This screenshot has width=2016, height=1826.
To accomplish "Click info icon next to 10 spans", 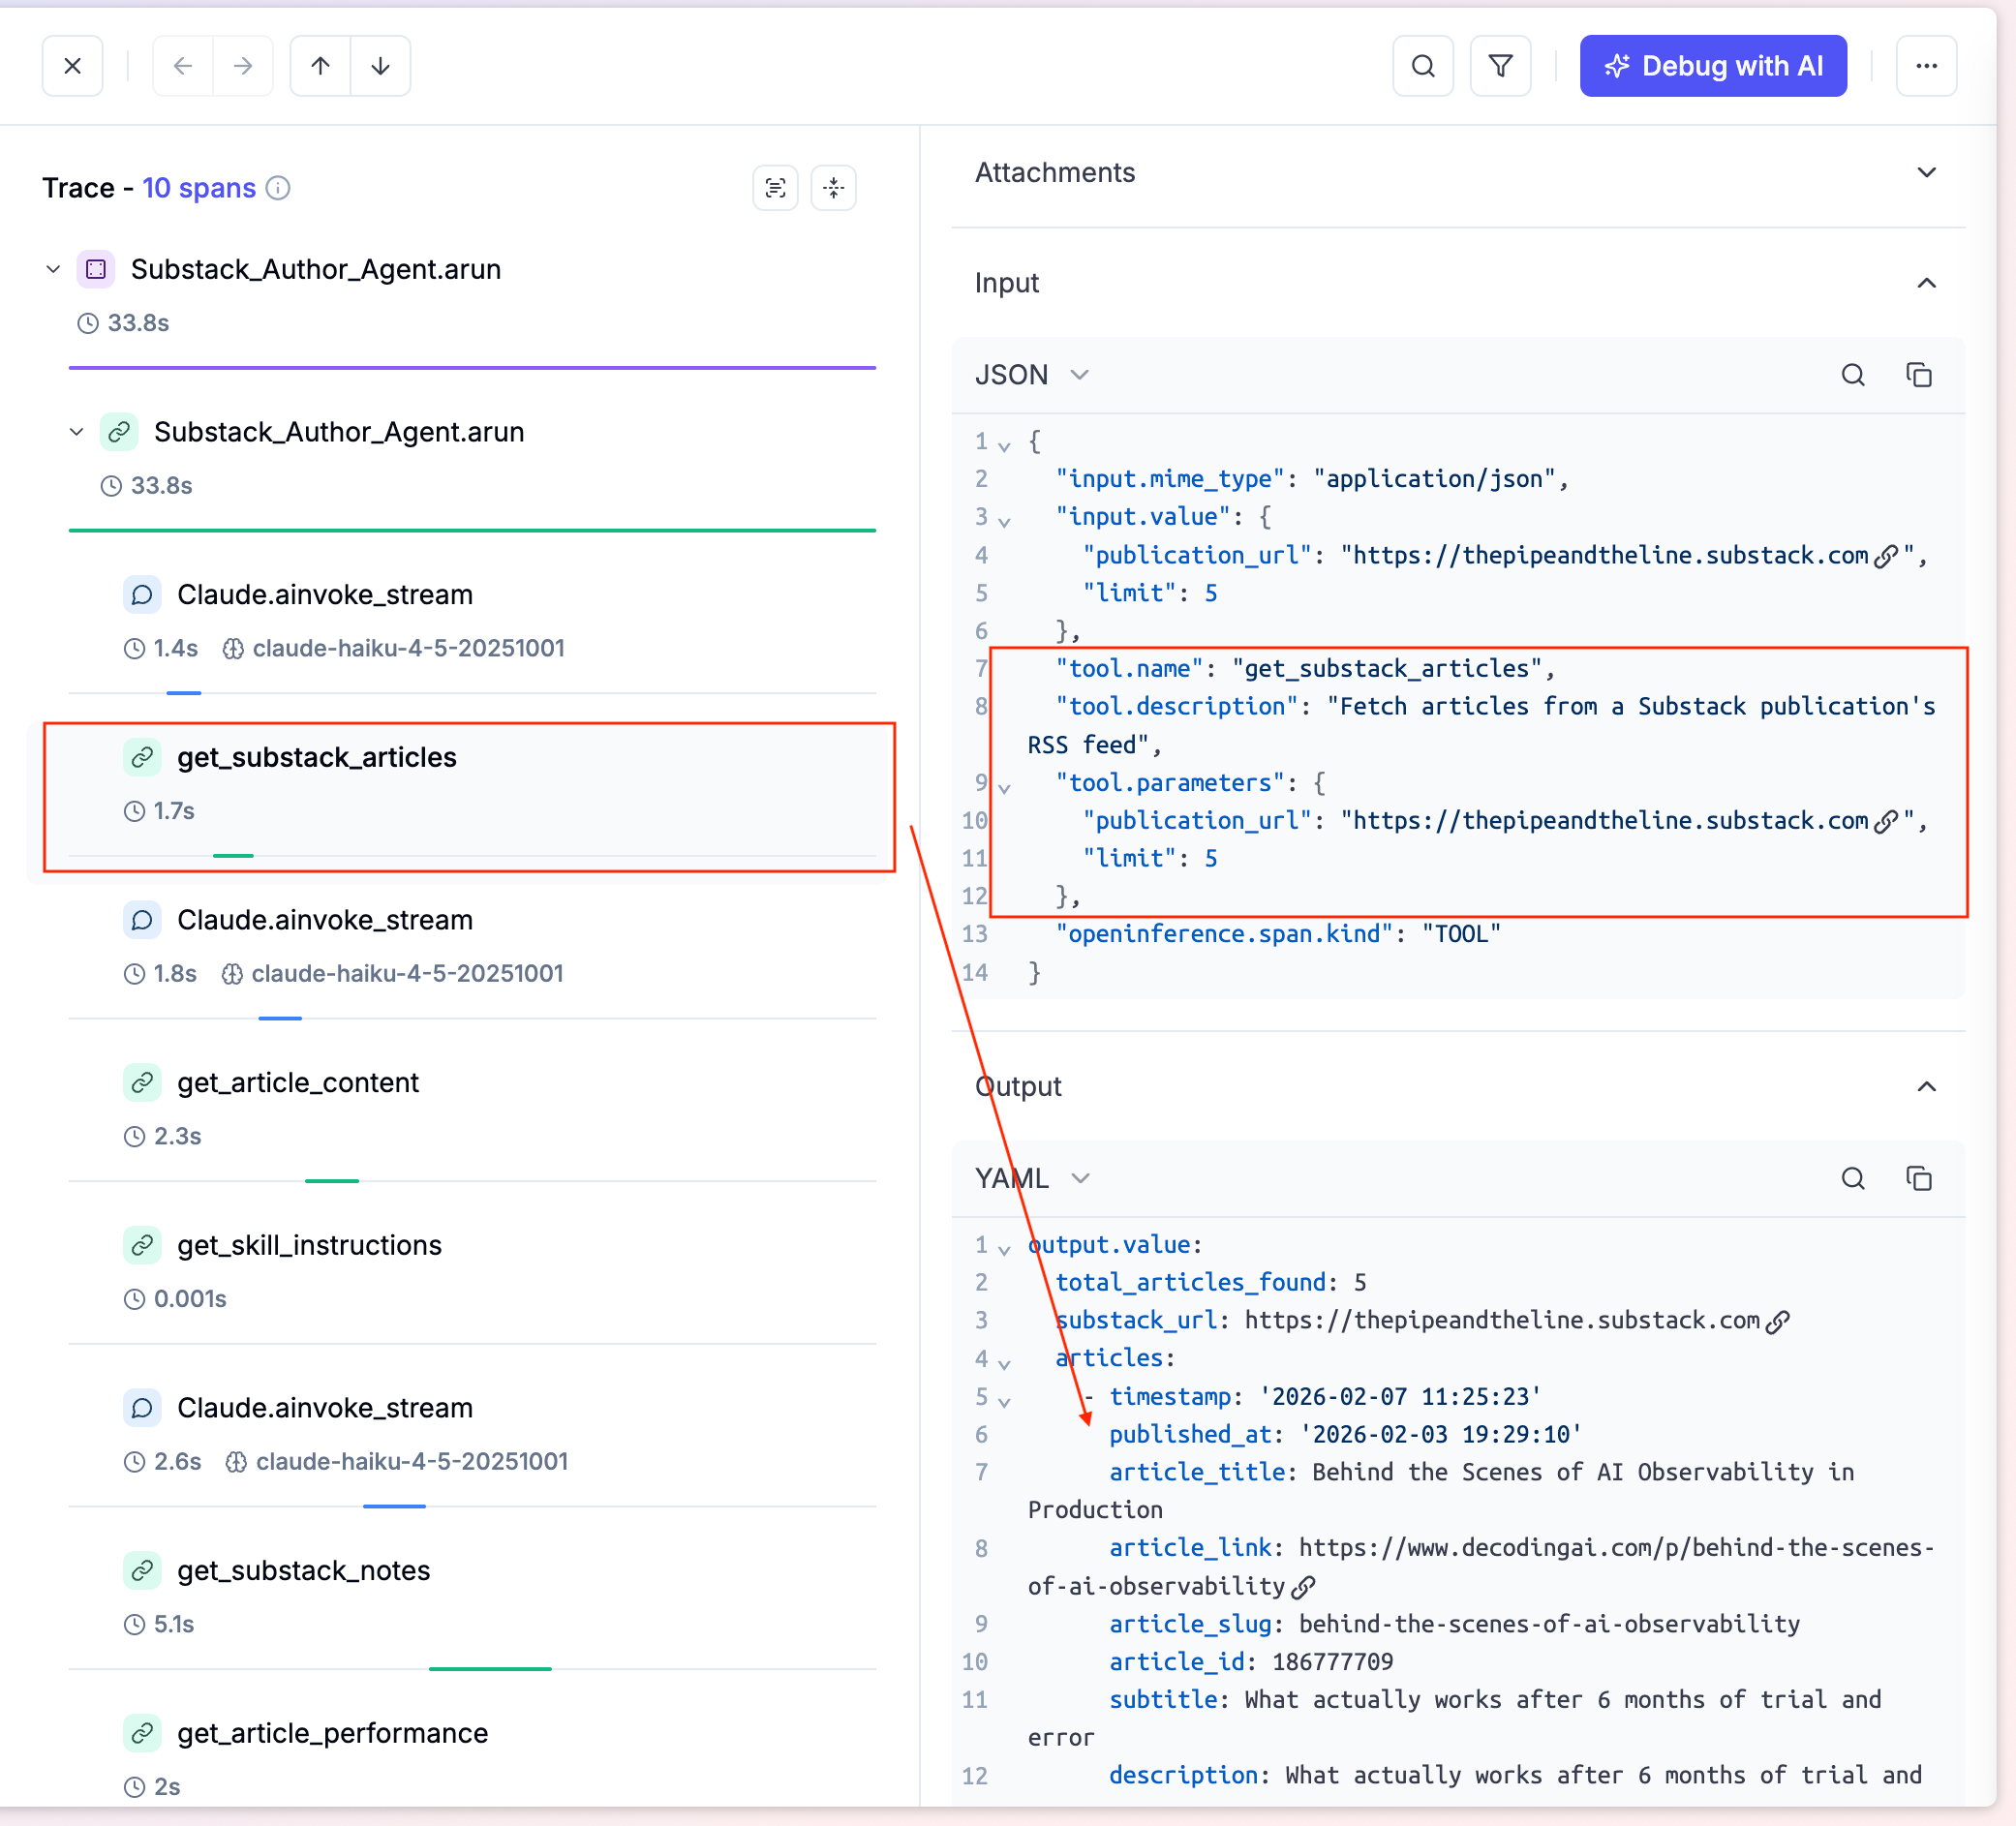I will tap(279, 188).
